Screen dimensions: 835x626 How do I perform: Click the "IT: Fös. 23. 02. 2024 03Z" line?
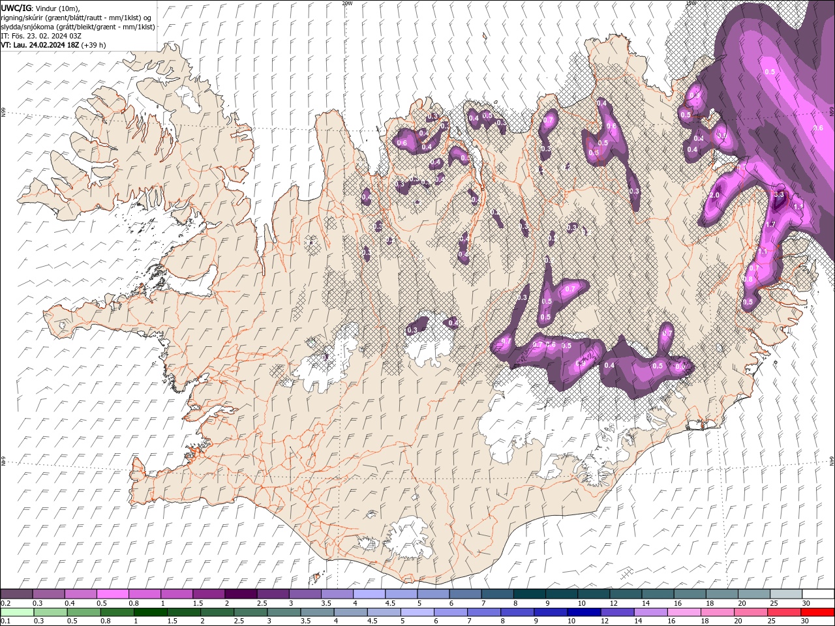point(41,36)
